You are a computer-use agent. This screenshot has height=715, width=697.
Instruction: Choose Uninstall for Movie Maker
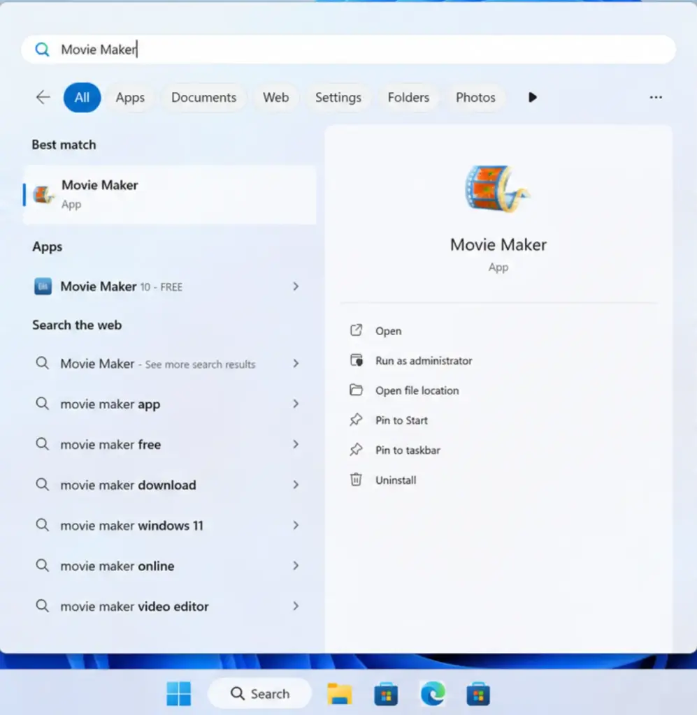click(x=396, y=480)
